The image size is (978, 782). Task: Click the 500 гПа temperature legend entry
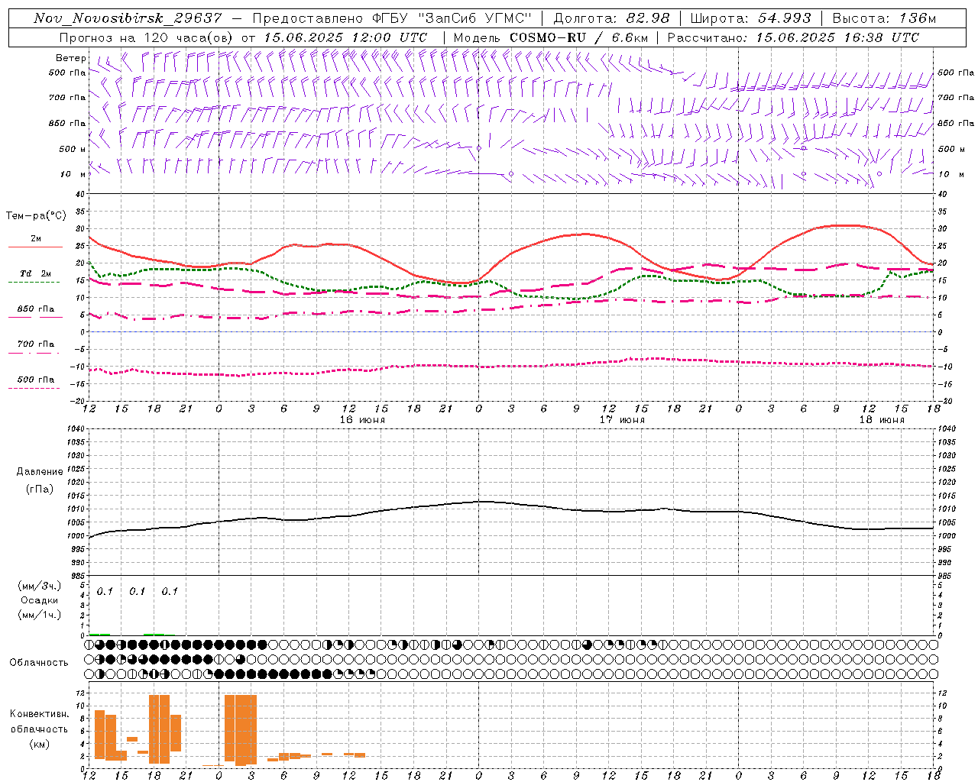click(36, 379)
